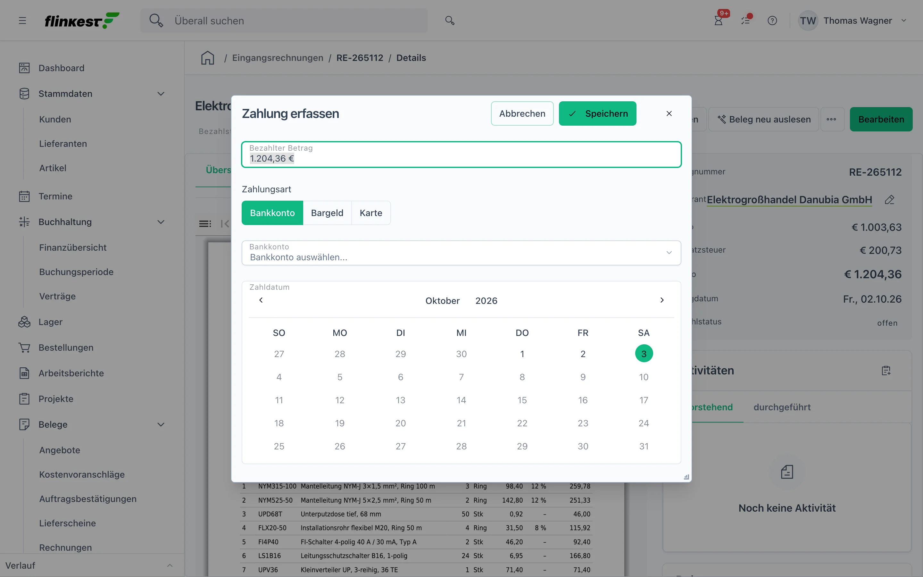Open Finanzübersicht in sidebar
Image resolution: width=923 pixels, height=577 pixels.
[x=73, y=247]
